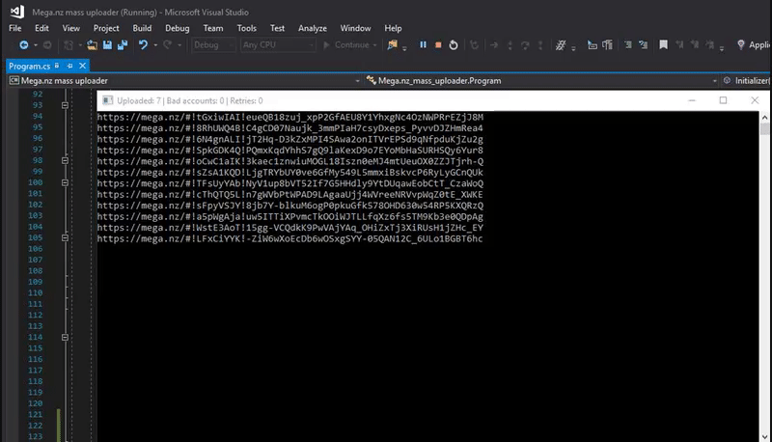This screenshot has width=772, height=442.
Task: Click the Save All icon
Action: tap(123, 44)
